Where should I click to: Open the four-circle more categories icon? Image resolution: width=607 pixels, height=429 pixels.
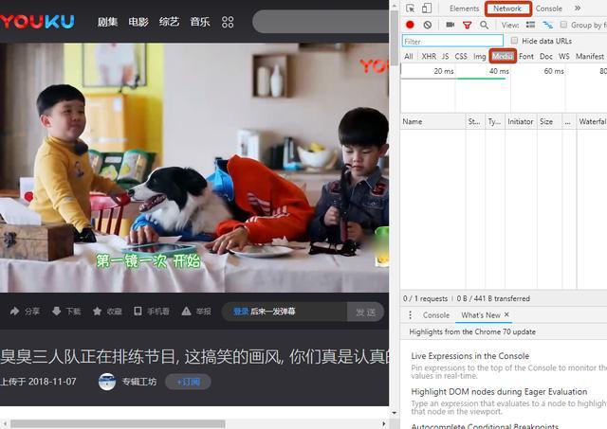tap(228, 22)
